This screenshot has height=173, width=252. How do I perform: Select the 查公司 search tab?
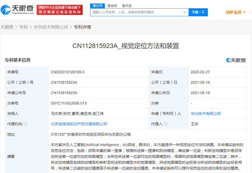[x=97, y=6]
